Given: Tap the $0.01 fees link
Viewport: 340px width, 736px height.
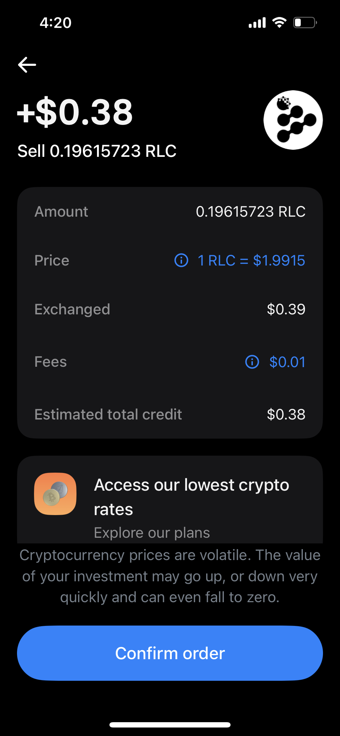Looking at the screenshot, I should click(287, 362).
